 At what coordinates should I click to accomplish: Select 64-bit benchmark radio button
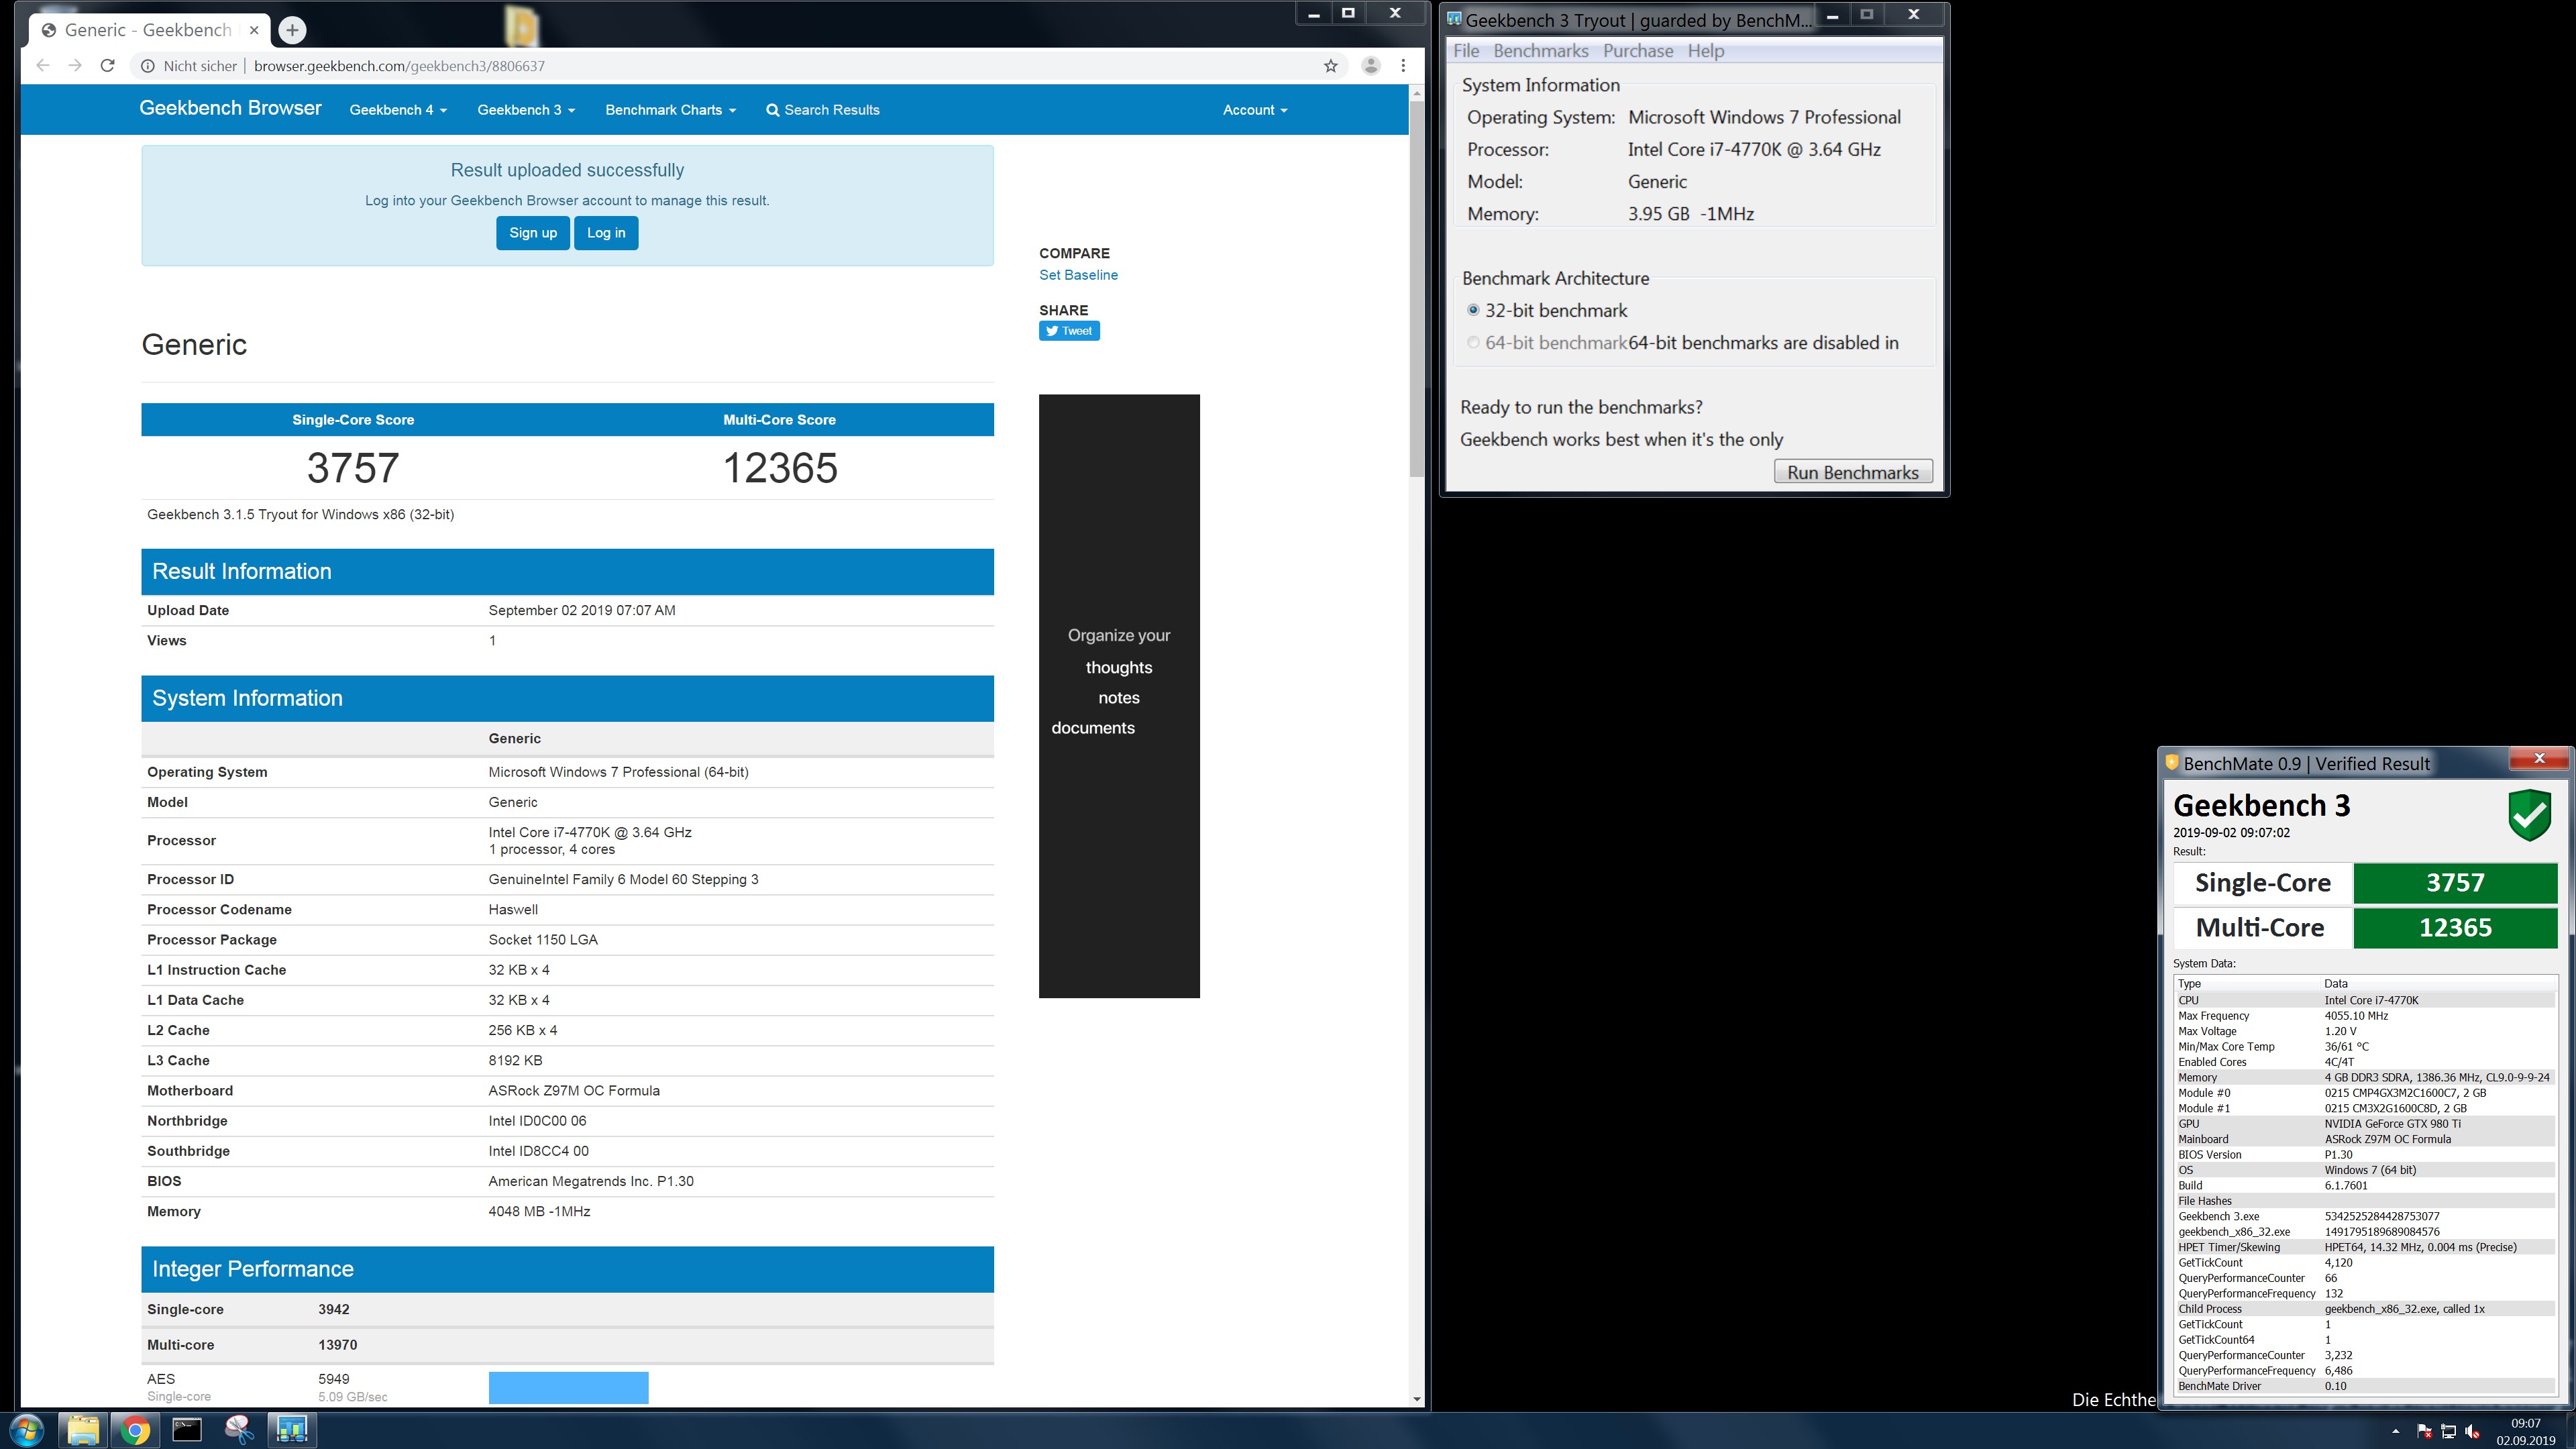[x=1473, y=343]
